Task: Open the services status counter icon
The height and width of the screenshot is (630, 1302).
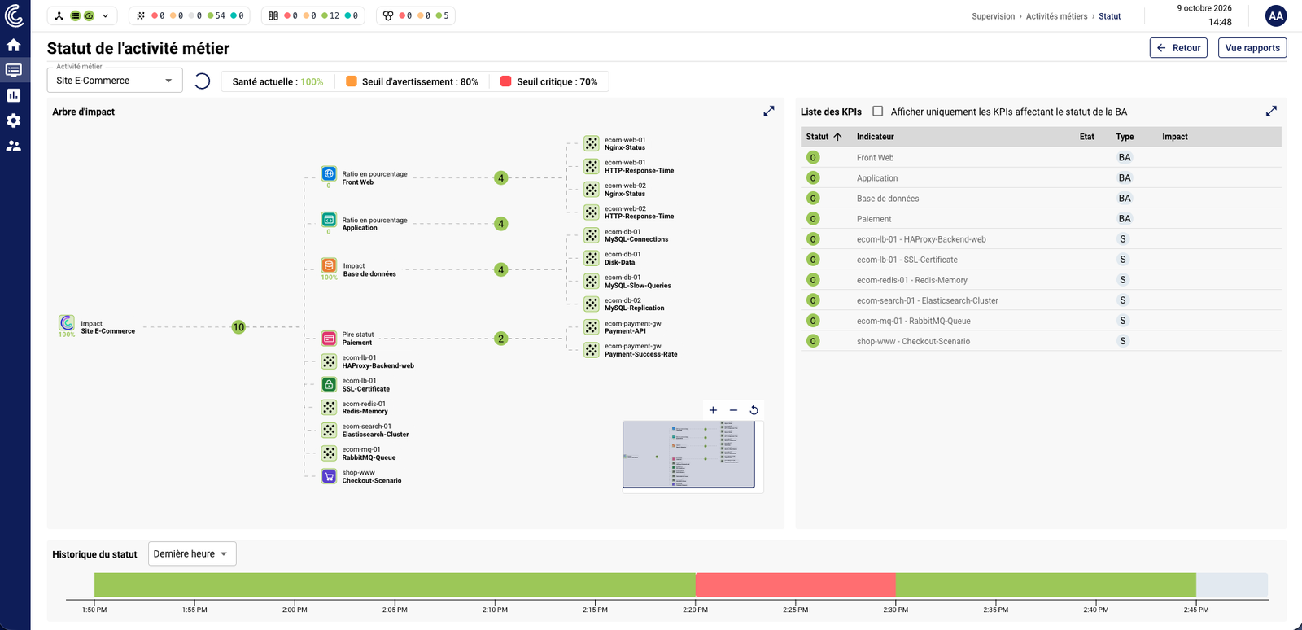Action: (141, 15)
